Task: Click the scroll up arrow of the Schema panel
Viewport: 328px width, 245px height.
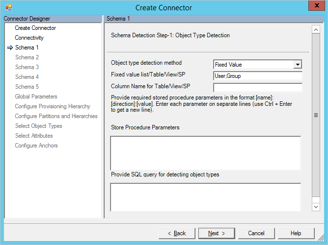Action: point(316,29)
